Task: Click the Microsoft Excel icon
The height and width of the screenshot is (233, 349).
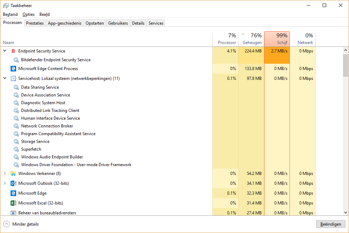Action: coord(13,203)
